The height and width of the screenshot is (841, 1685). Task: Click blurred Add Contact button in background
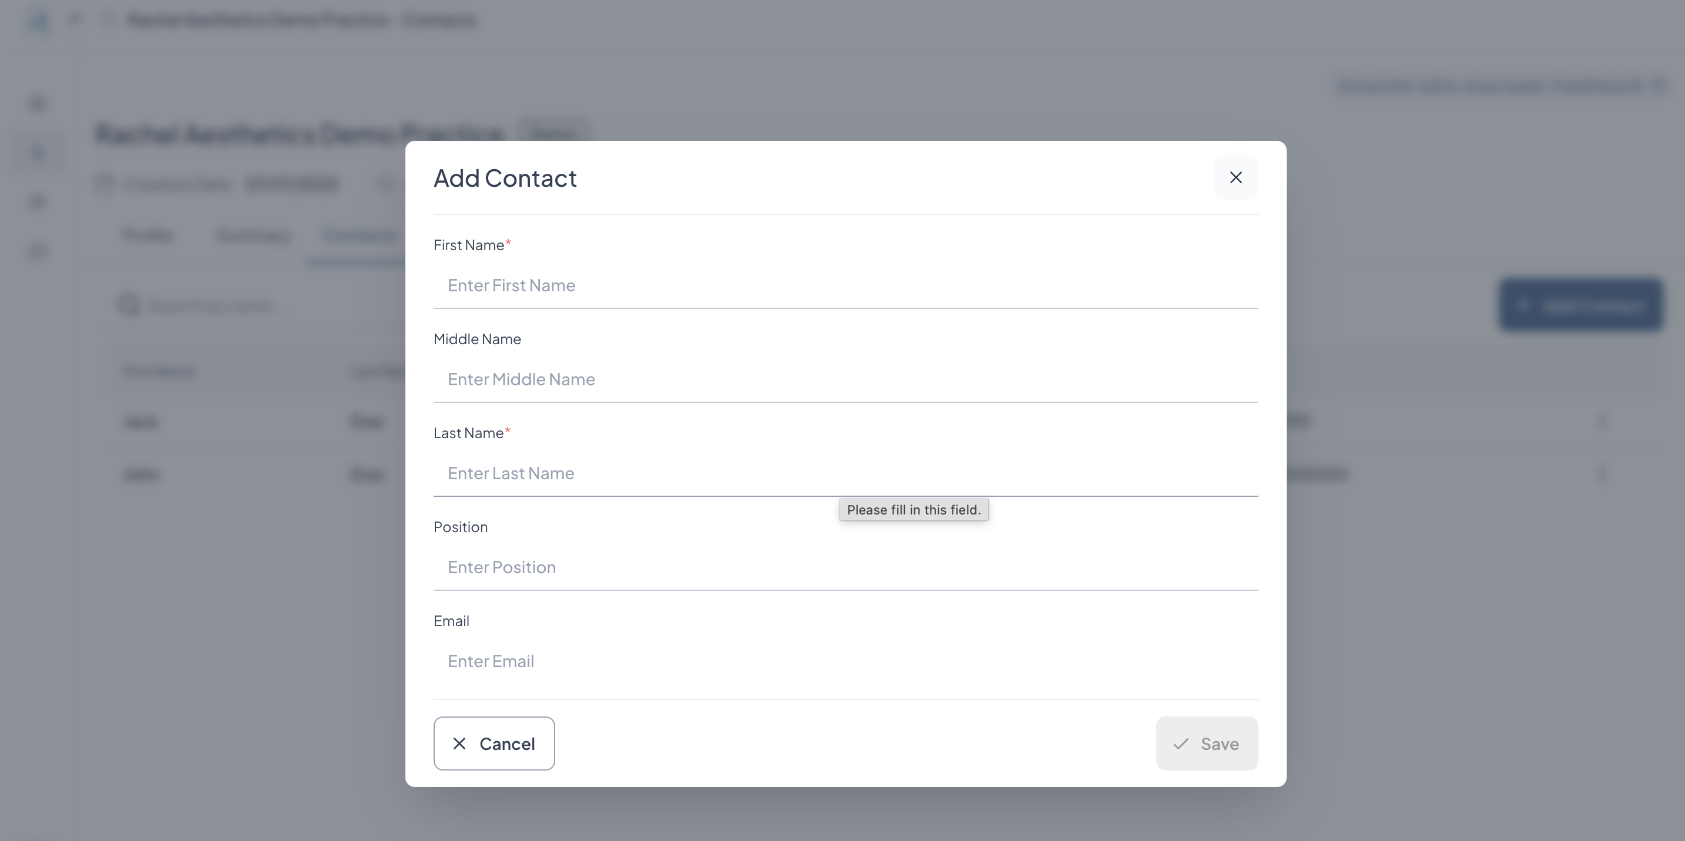[1580, 305]
